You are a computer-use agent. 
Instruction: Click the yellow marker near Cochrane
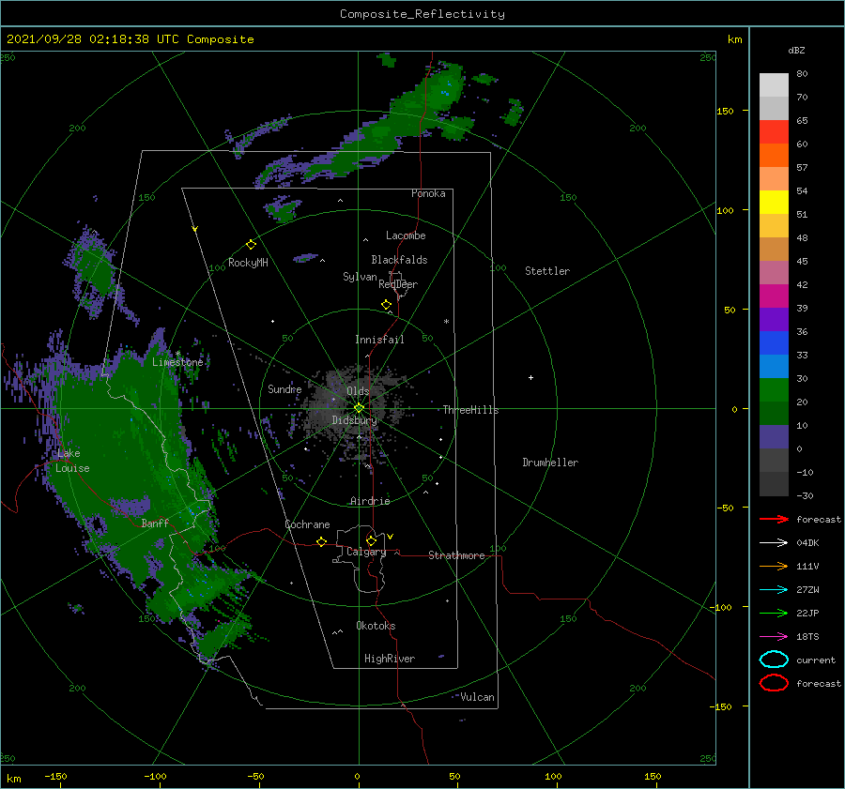coord(321,541)
